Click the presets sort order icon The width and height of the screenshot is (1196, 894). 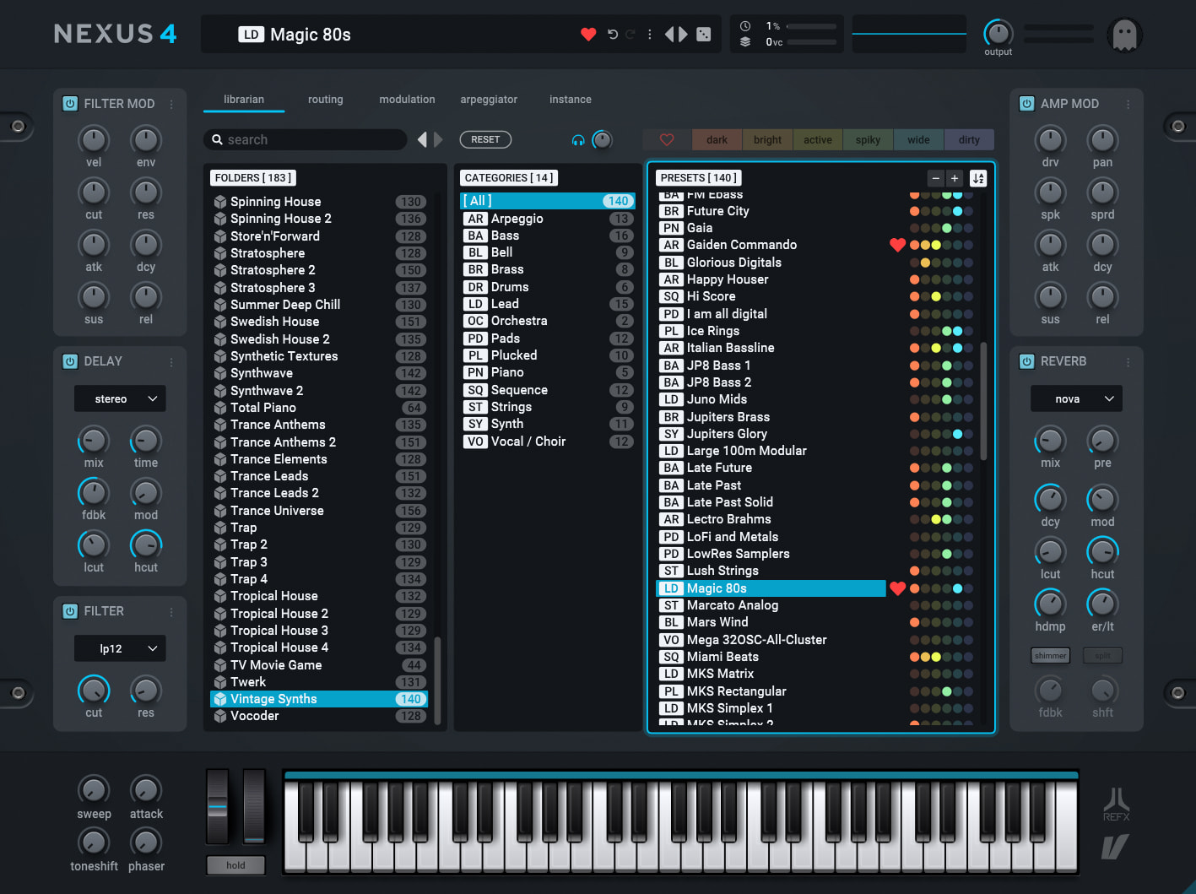tap(977, 178)
